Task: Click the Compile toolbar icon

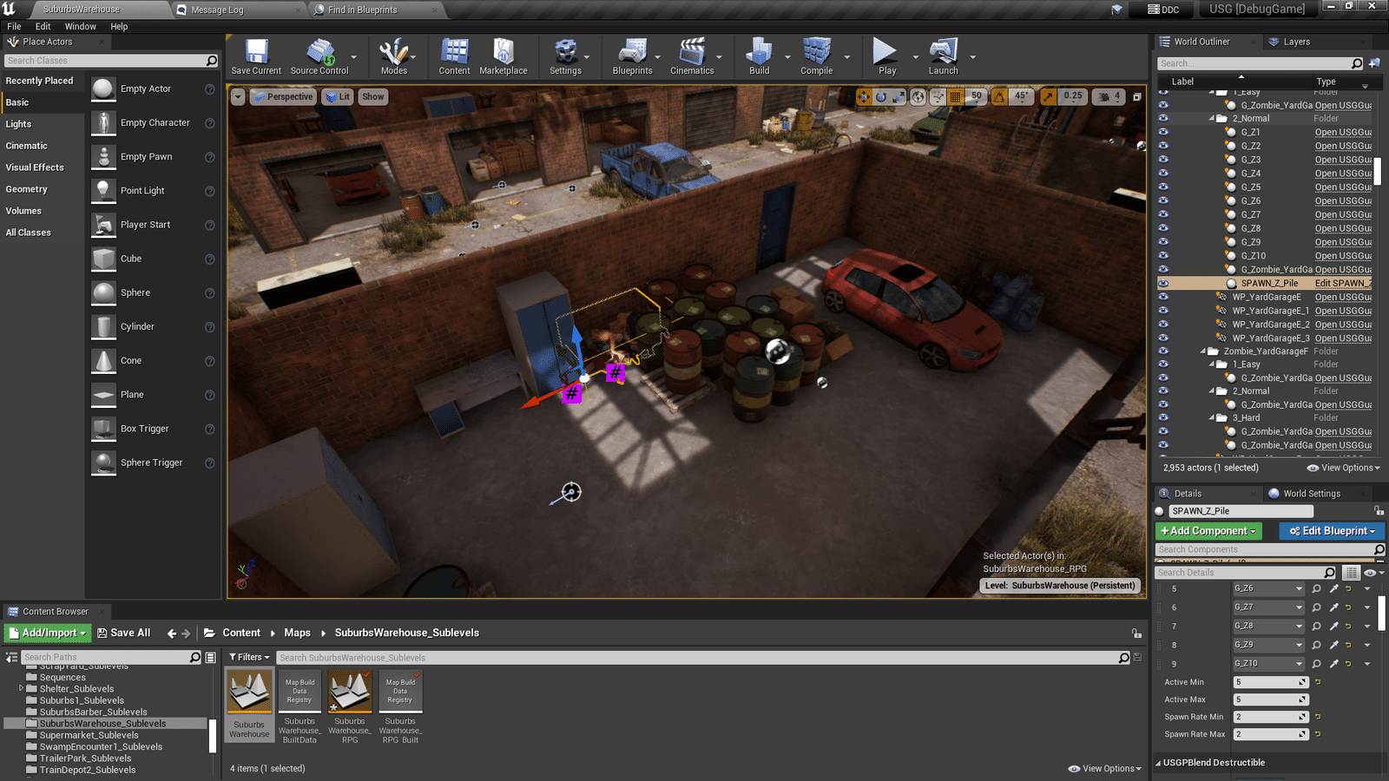Action: pyautogui.click(x=816, y=56)
